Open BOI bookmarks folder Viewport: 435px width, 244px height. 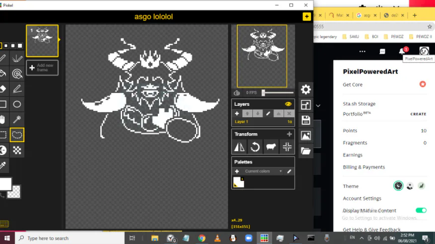(371, 37)
